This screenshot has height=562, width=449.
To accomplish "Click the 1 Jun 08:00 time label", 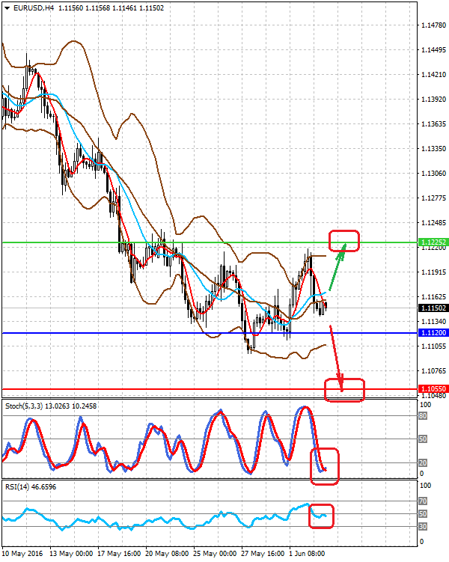I will [307, 554].
